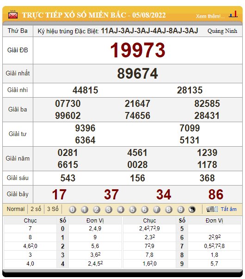The image size is (245, 279).
Task: Select the number 8 ball filter
Action: (x=169, y=210)
